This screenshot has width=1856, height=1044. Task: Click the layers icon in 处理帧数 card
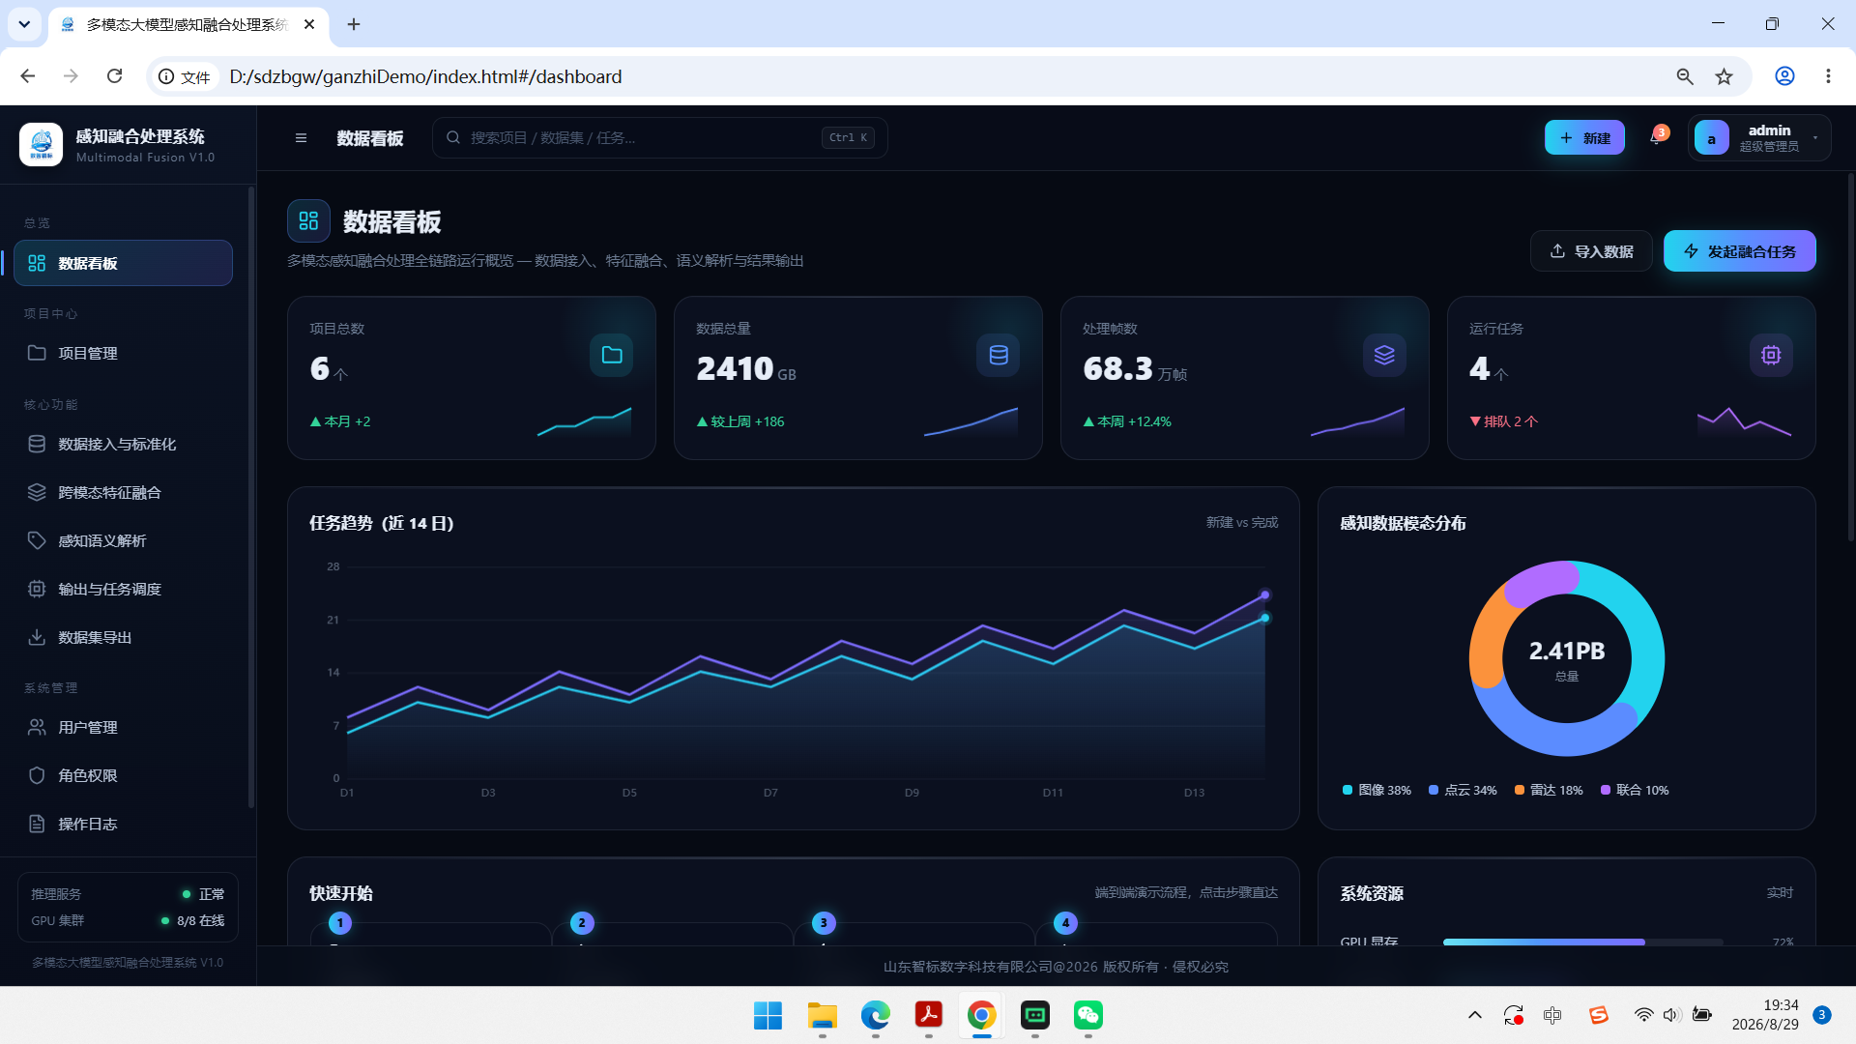1385,355
